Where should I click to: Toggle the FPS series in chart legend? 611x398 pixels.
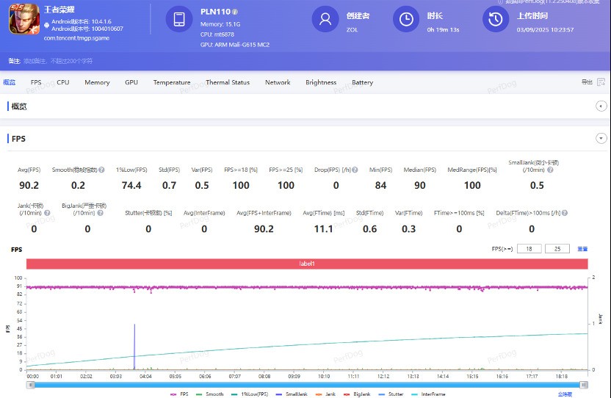coord(180,394)
